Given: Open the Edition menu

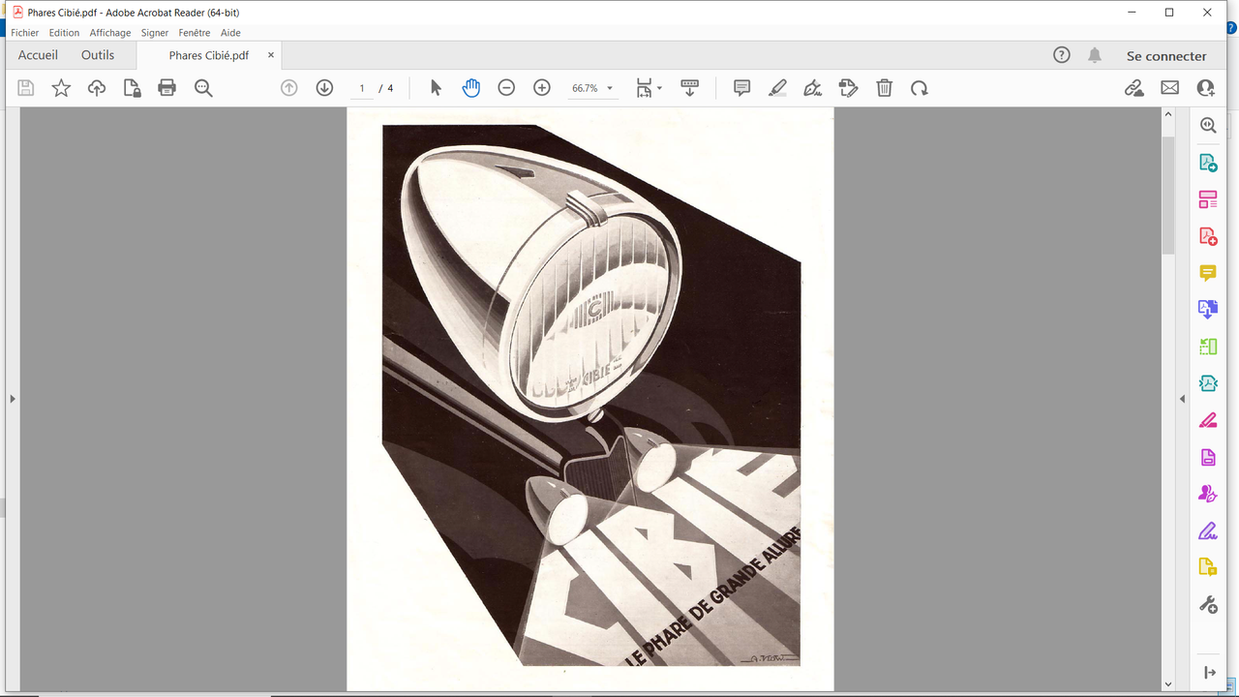Looking at the screenshot, I should coord(65,33).
